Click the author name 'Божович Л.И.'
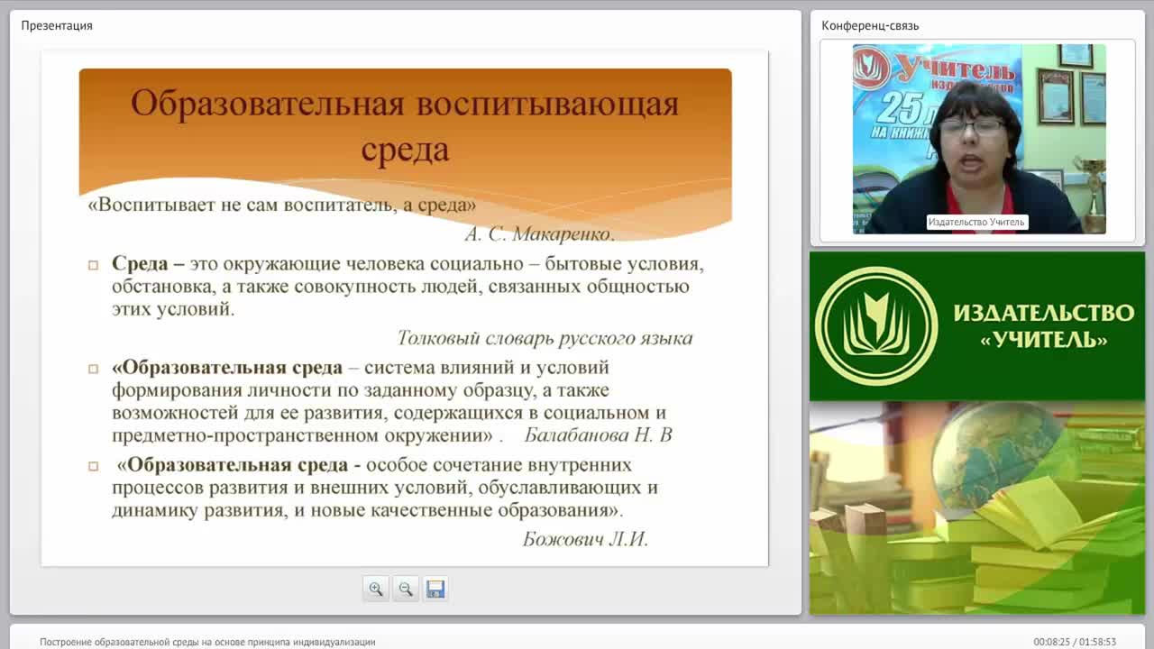 pyautogui.click(x=585, y=539)
